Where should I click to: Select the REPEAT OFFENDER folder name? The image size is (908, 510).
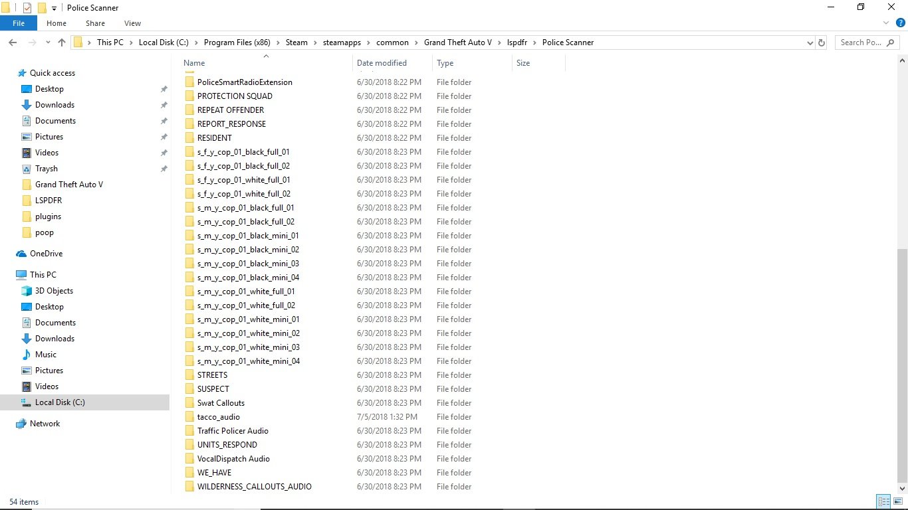tap(231, 110)
